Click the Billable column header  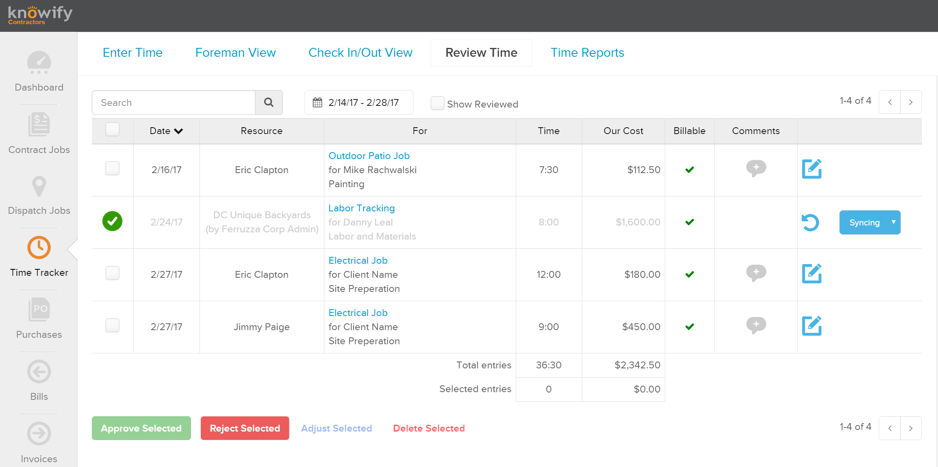tap(689, 131)
